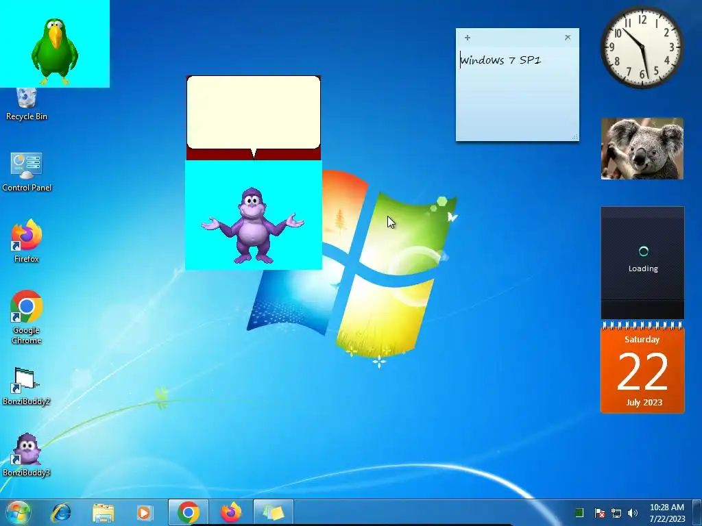Click the "Windows 7 SP1" note text
Viewport: 702px width, 526px height.
pyautogui.click(x=501, y=60)
